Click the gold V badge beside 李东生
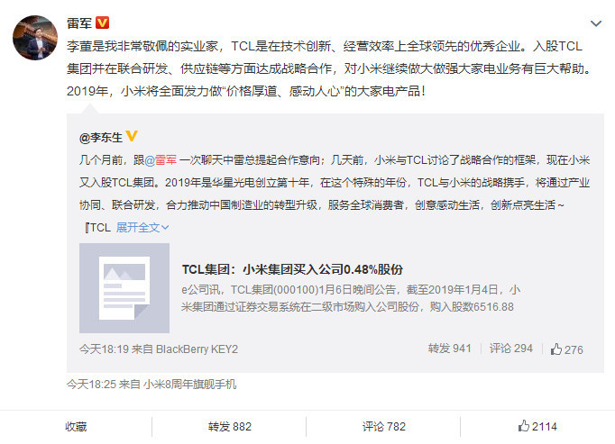615x444 pixels. pos(132,136)
